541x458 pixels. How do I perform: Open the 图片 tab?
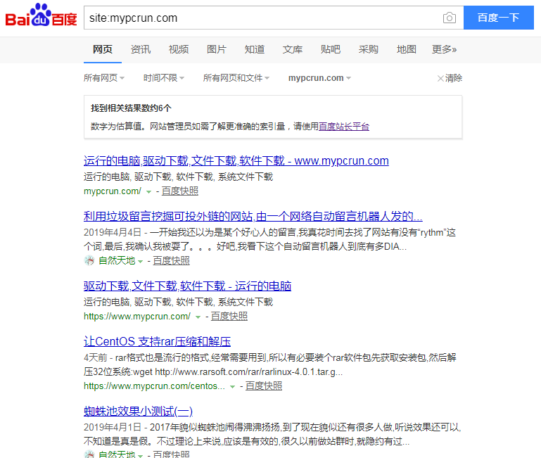217,49
